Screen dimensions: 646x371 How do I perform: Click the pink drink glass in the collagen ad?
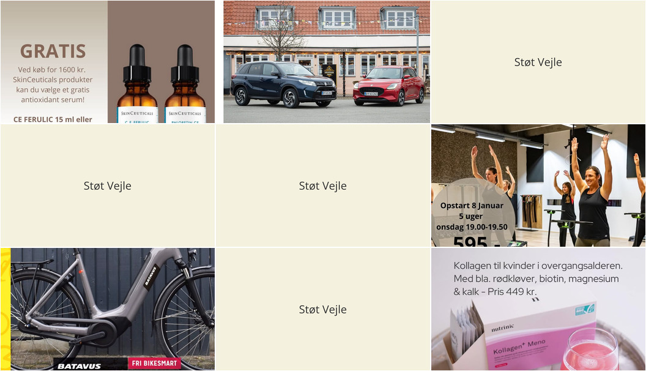[x=589, y=350]
